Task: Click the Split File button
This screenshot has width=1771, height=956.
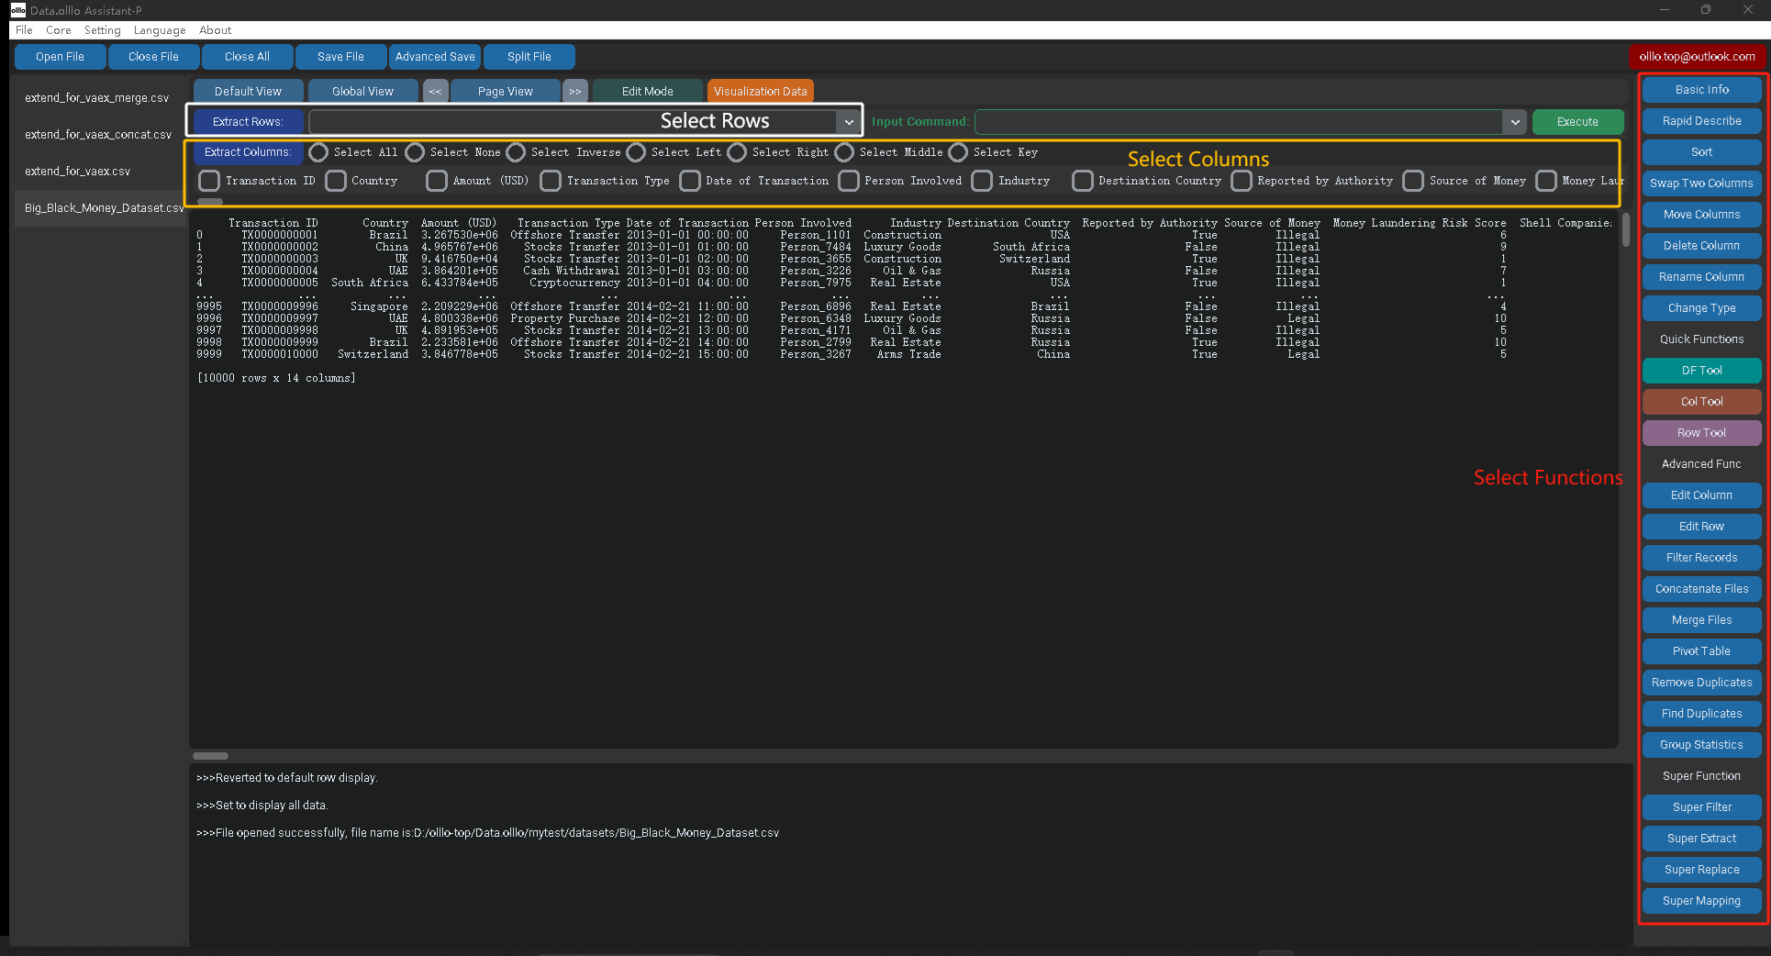Action: 529,57
